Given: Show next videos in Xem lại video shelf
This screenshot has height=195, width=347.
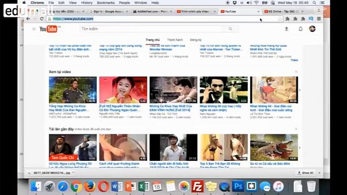Looking at the screenshot, I should pos(300,90).
